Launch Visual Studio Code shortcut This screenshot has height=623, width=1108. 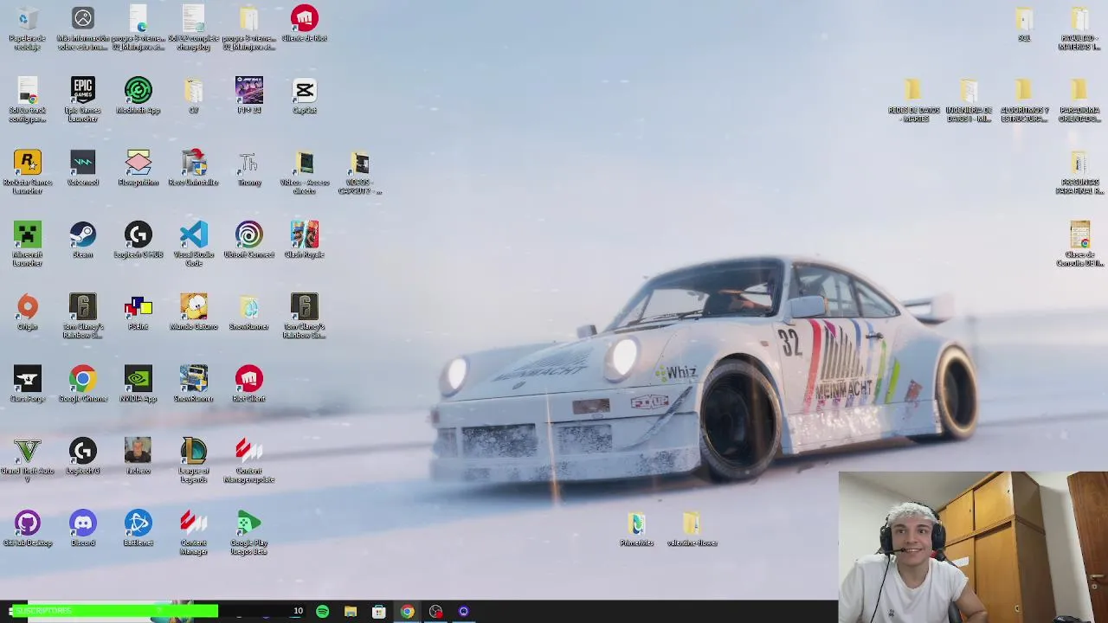tap(193, 244)
